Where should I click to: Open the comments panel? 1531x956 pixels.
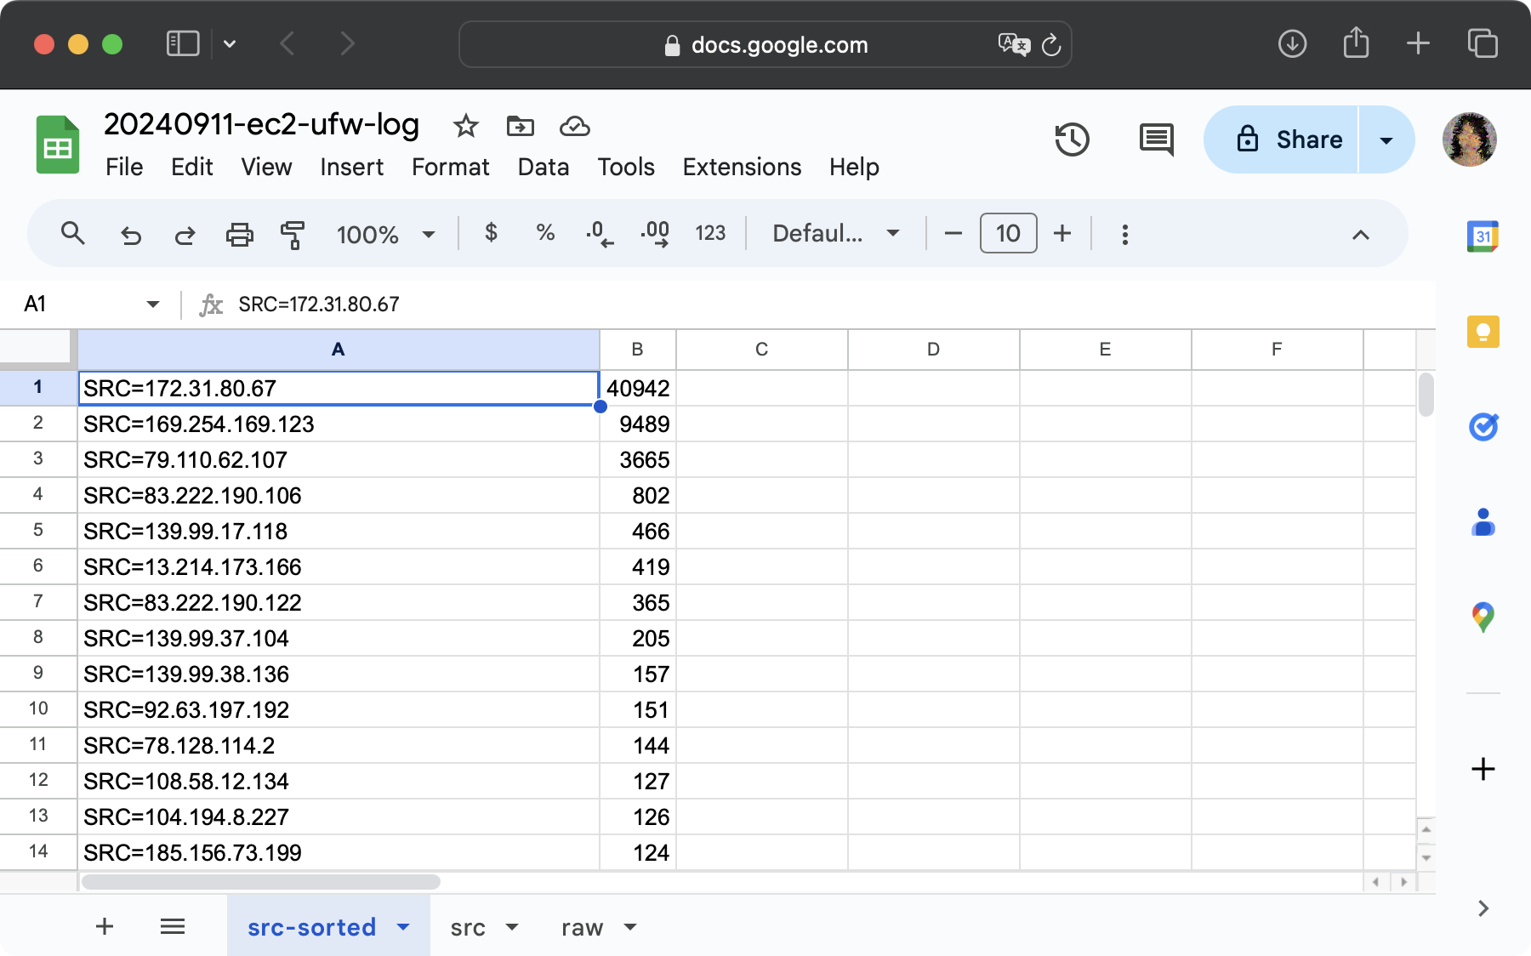coord(1156,139)
